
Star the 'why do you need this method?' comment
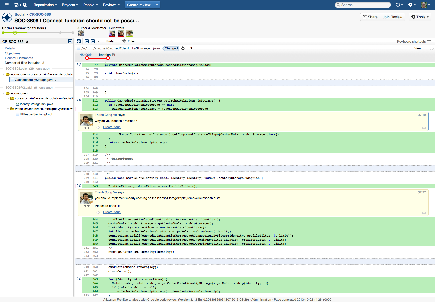[x=98, y=127]
